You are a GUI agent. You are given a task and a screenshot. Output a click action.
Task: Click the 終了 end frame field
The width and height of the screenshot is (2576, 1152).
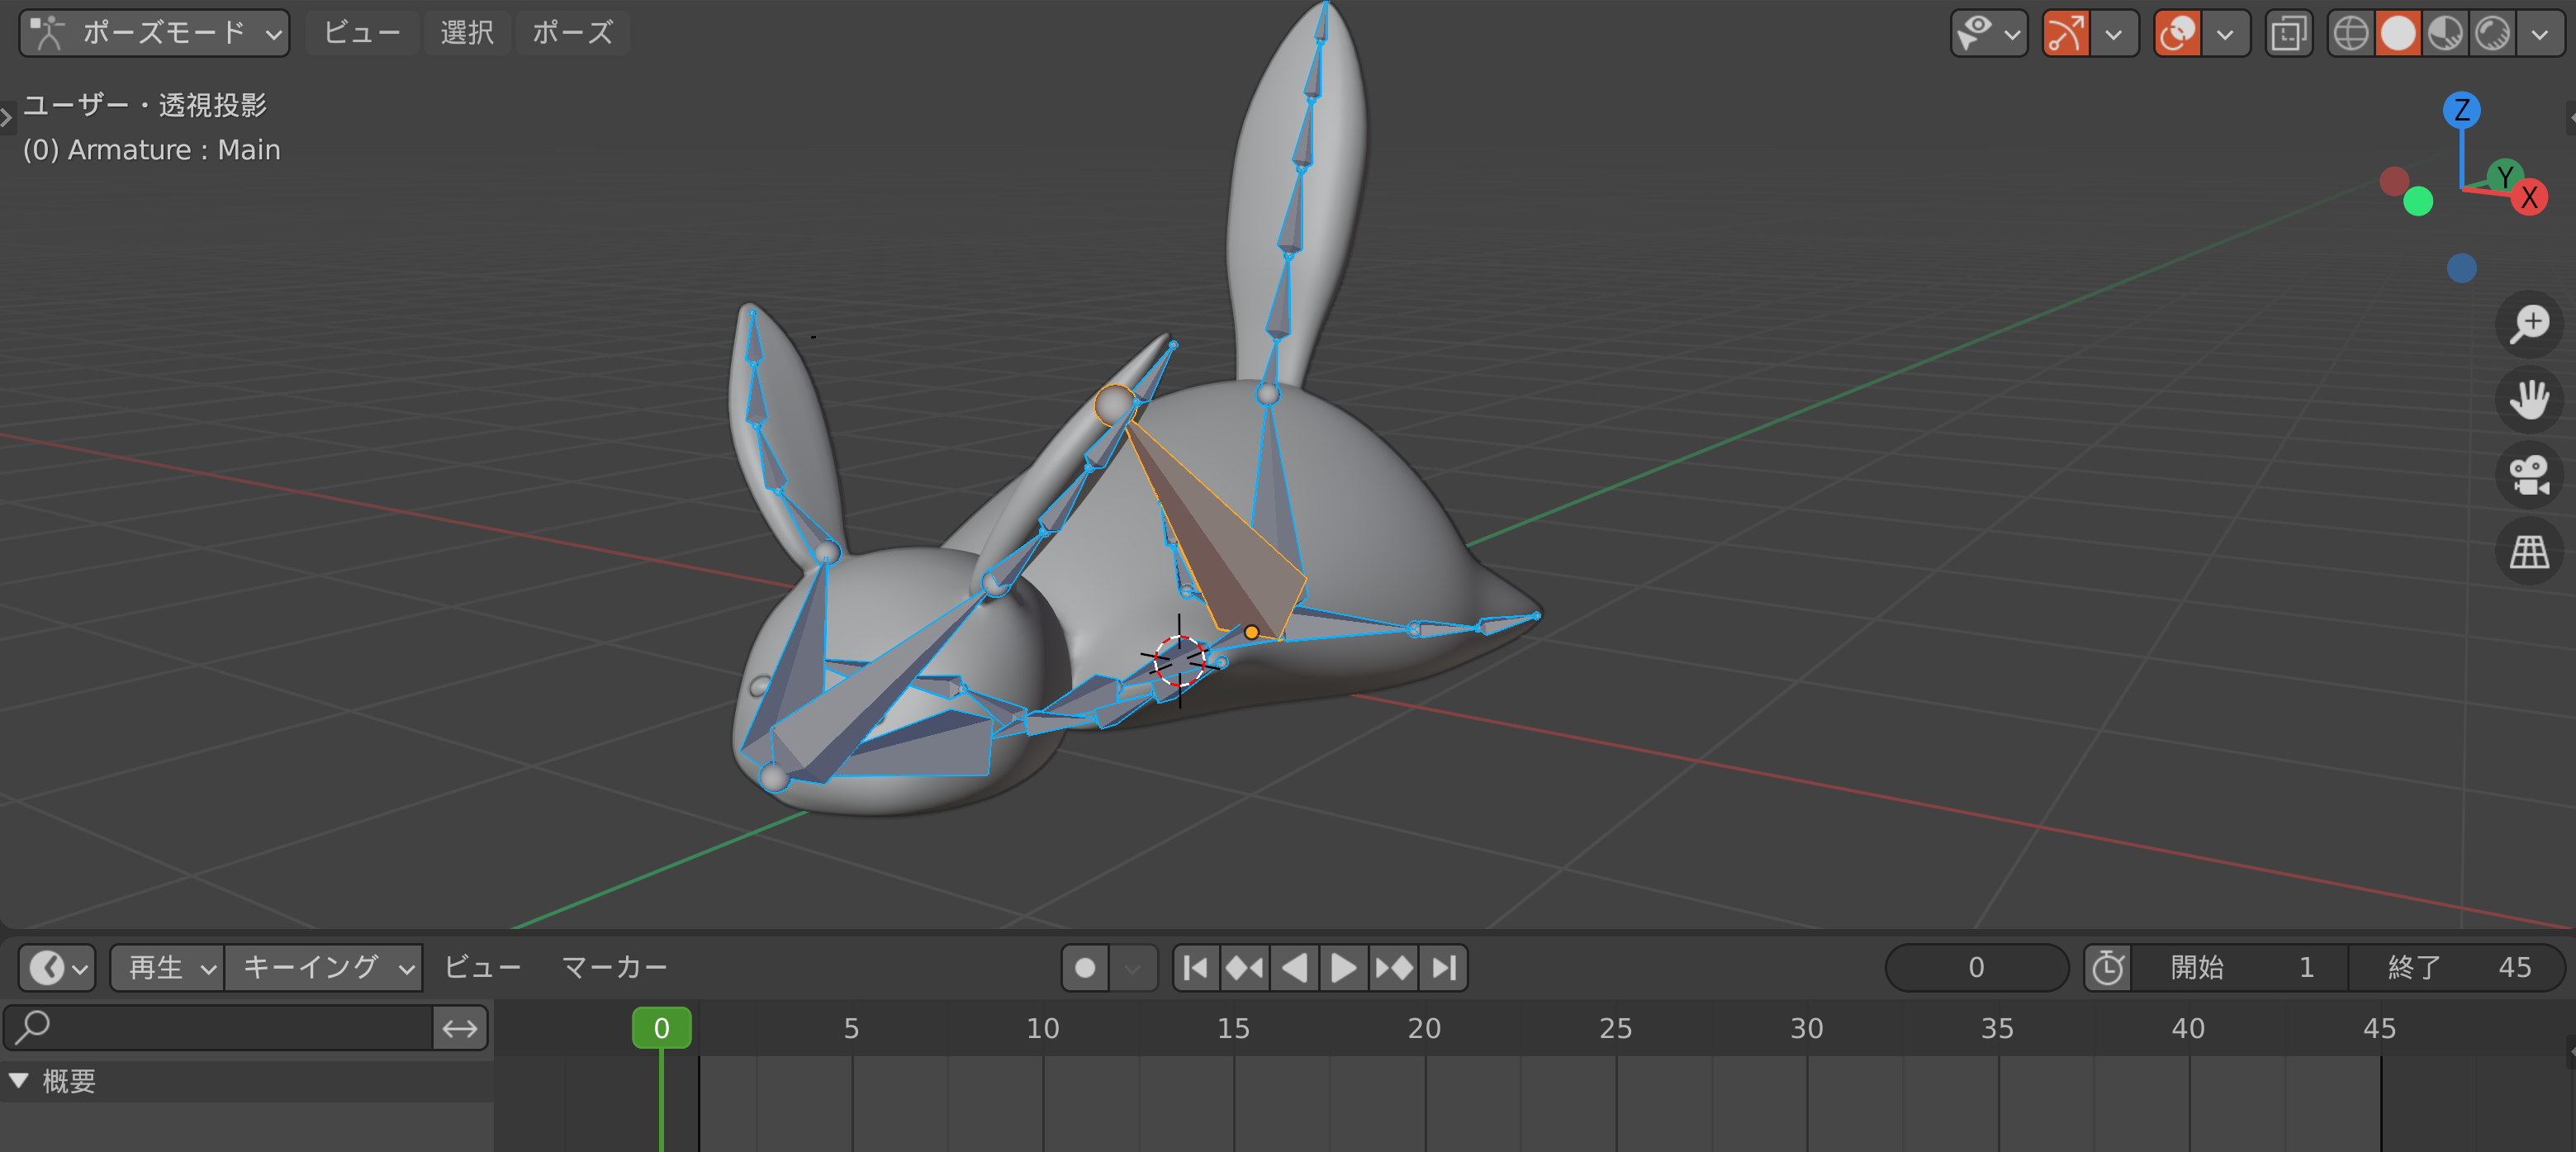[2457, 968]
